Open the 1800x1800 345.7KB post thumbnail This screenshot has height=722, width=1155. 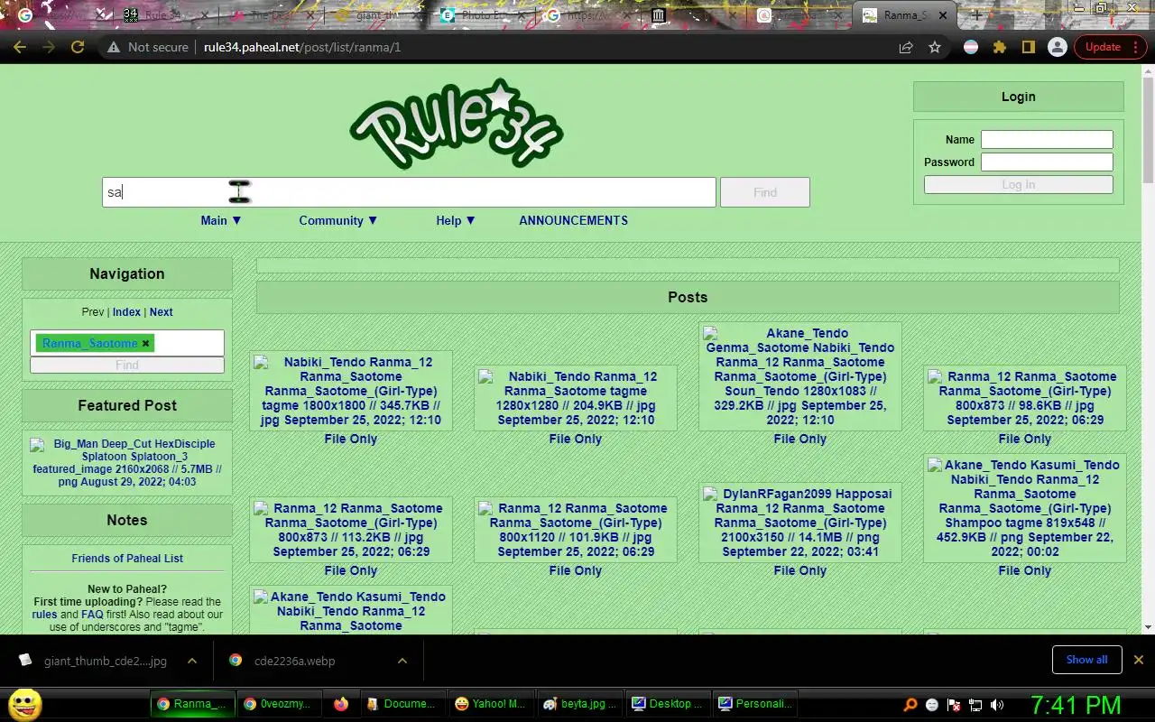coord(351,391)
